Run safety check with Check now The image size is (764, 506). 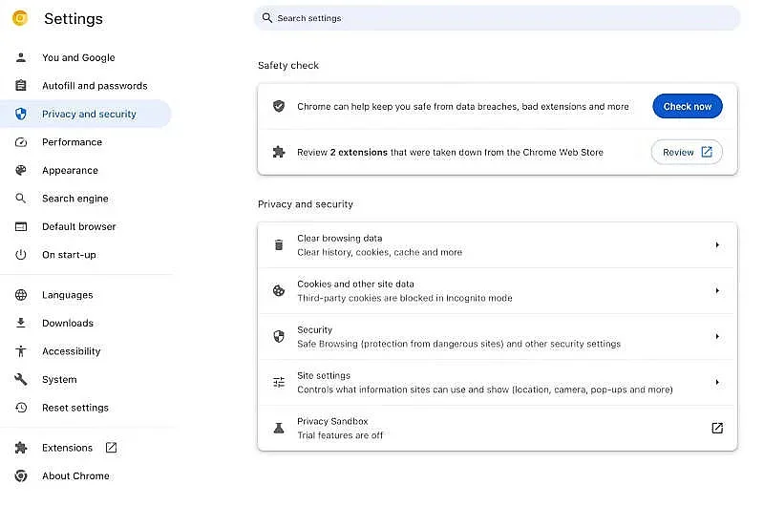coord(687,106)
